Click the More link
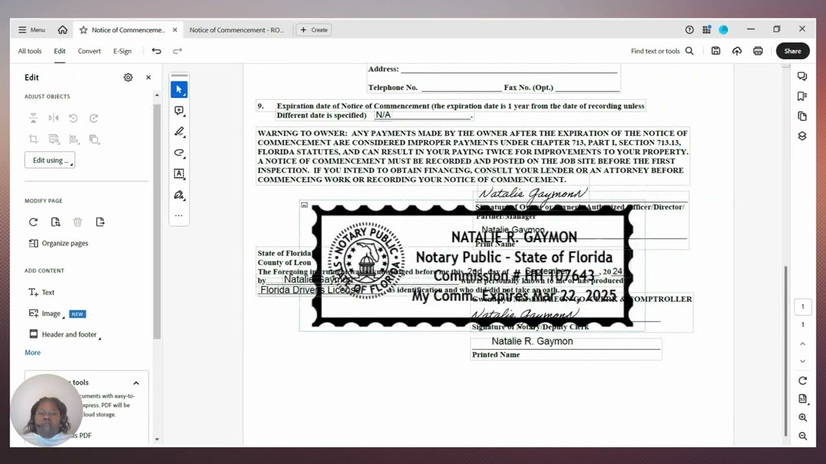 pos(32,353)
